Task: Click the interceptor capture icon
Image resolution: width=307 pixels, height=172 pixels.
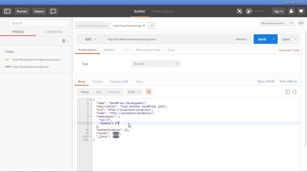Action: 239,11
